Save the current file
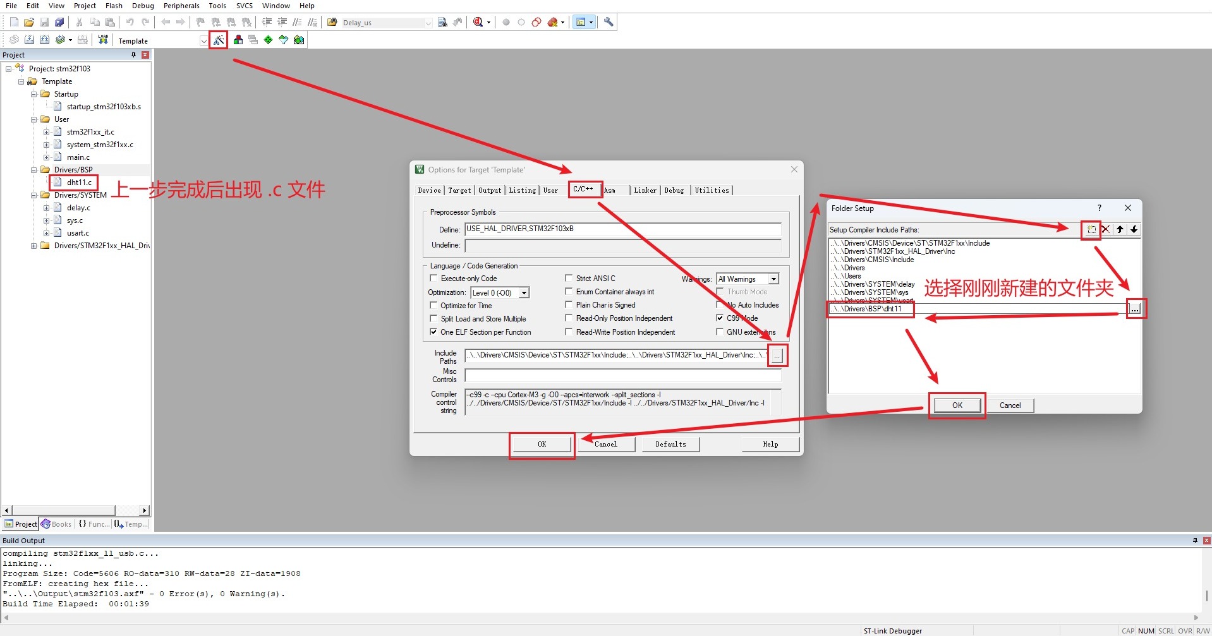 point(44,22)
